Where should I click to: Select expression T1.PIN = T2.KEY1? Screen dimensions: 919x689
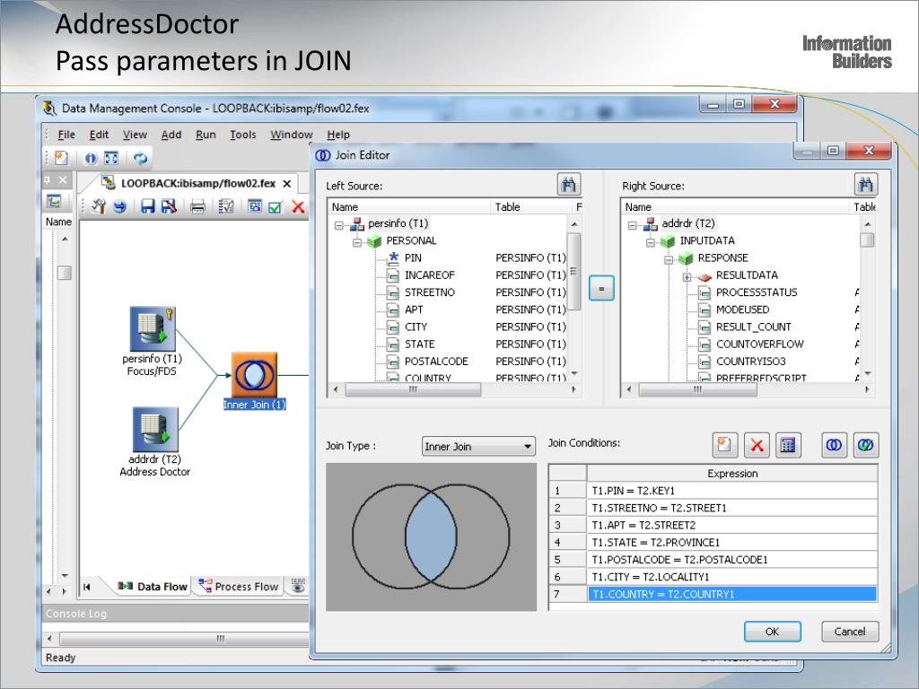click(731, 491)
